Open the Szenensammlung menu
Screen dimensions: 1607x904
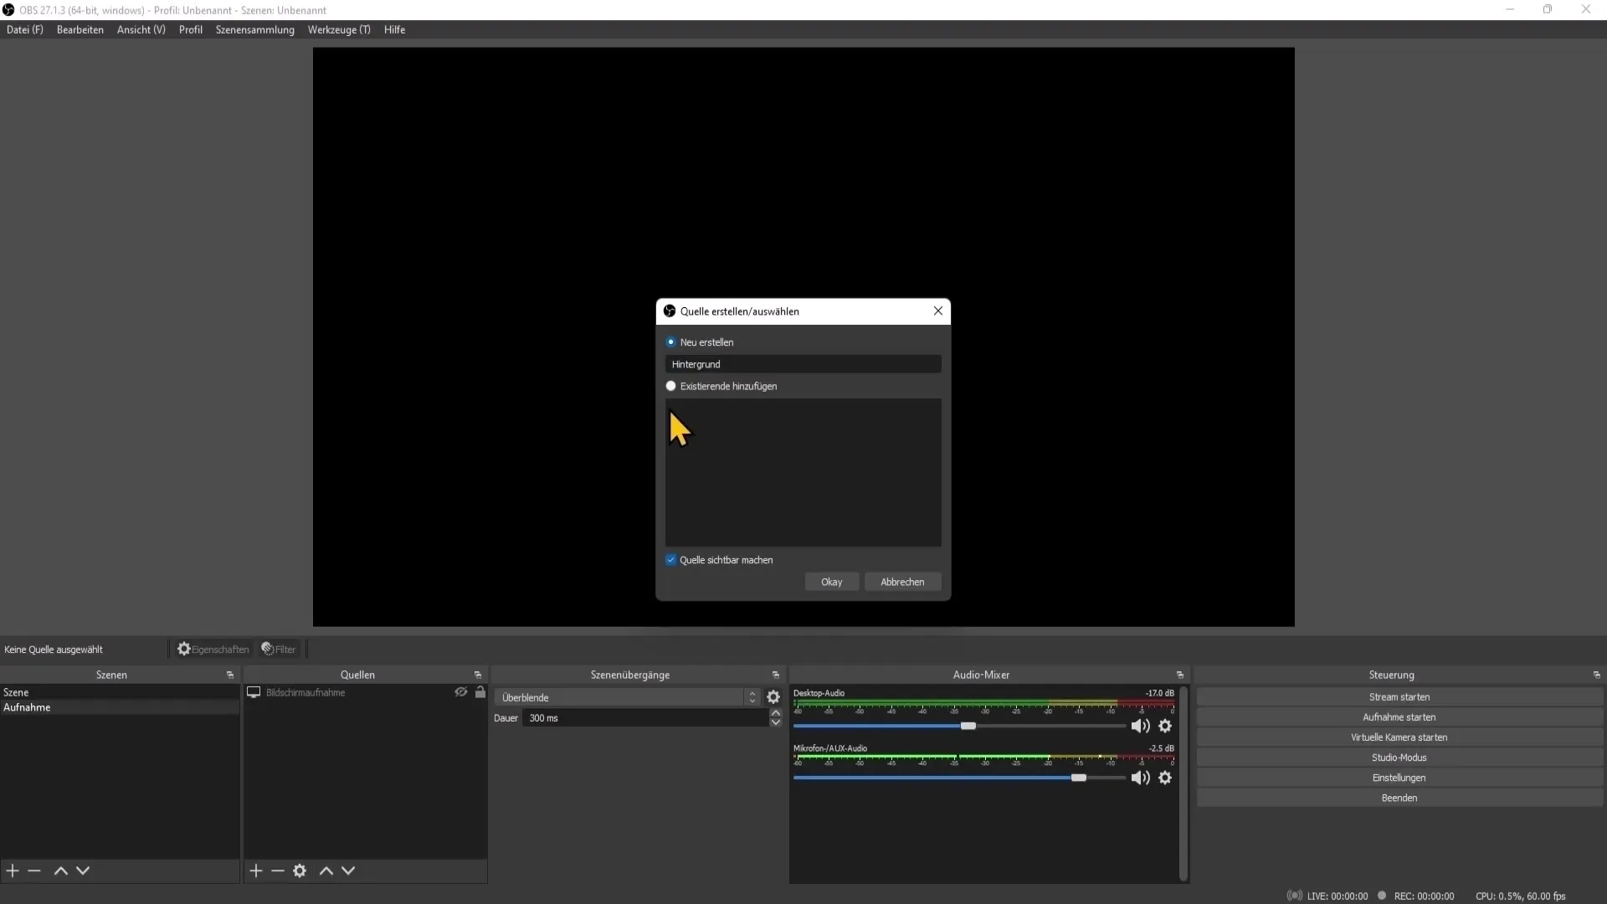pos(255,29)
